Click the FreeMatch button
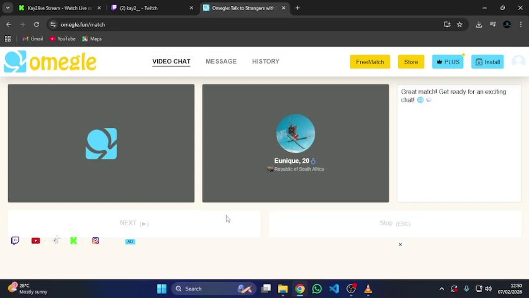The height and width of the screenshot is (298, 529). (370, 62)
